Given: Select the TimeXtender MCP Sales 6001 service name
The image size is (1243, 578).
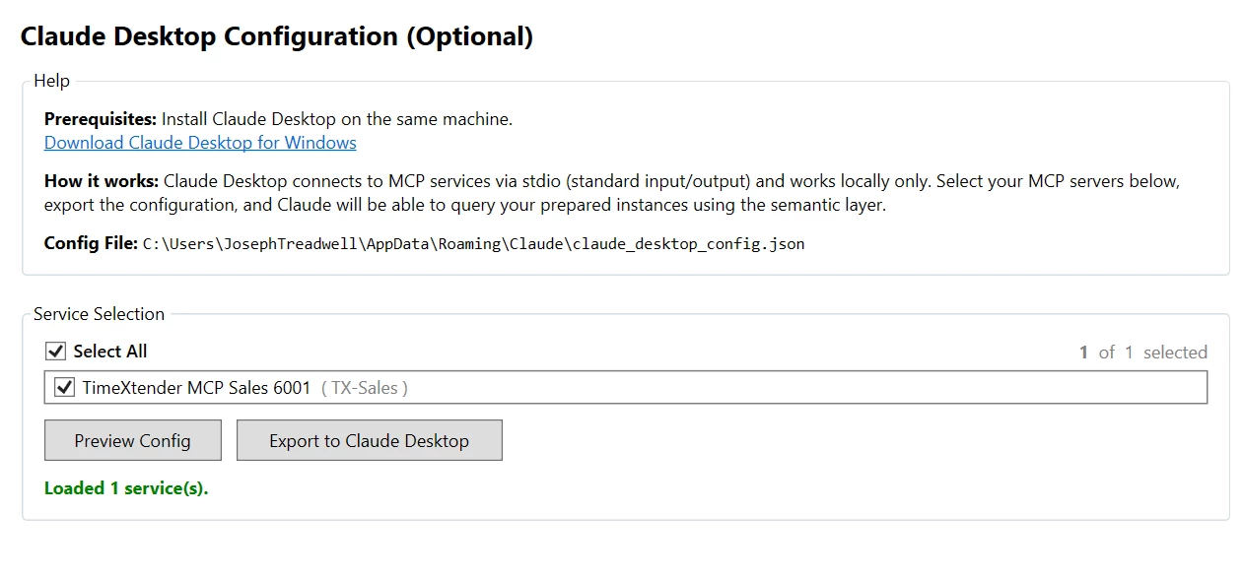Looking at the screenshot, I should tap(196, 388).
